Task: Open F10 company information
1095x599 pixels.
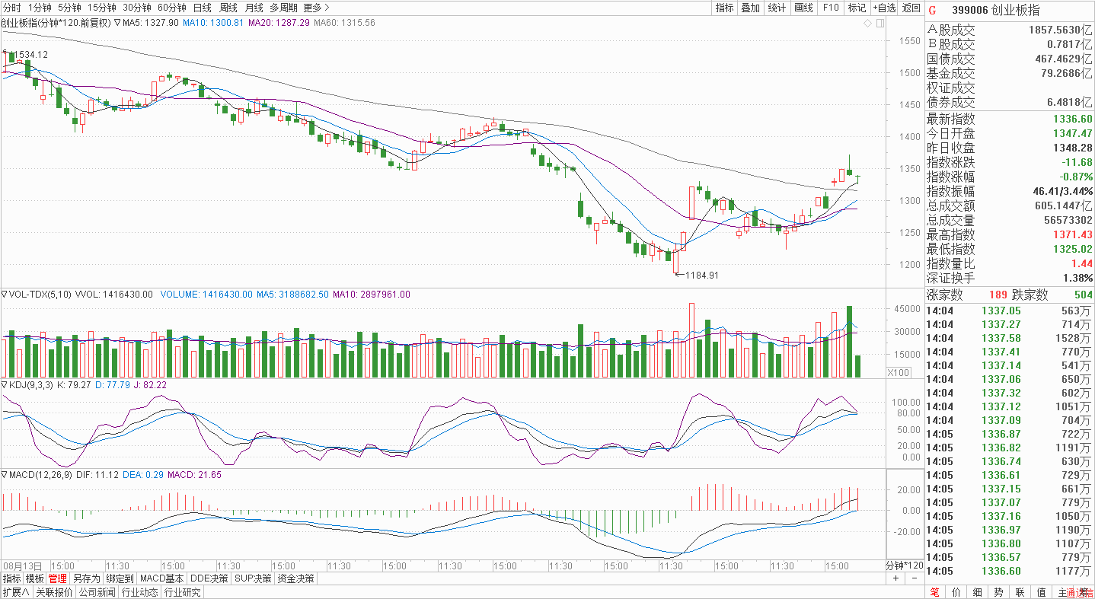Action: tap(830, 8)
